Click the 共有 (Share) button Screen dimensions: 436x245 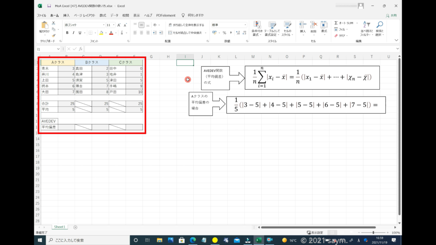(391, 15)
